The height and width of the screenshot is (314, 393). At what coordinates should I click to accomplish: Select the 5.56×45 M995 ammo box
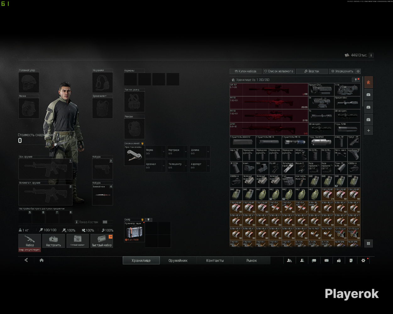pyautogui.click(x=314, y=207)
